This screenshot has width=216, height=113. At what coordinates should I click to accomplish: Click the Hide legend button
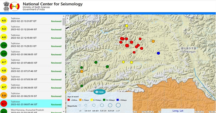[x=100, y=92]
